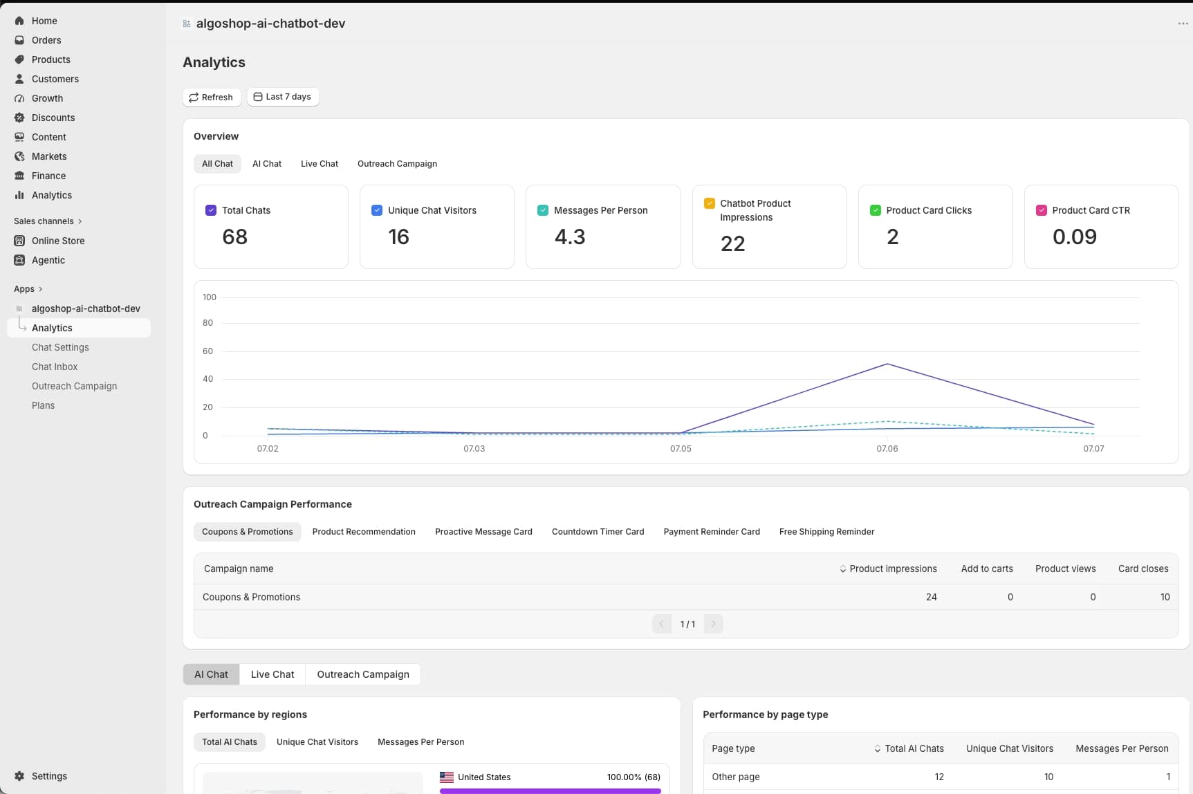Toggle the Product Card CTR checkbox

tap(1041, 210)
